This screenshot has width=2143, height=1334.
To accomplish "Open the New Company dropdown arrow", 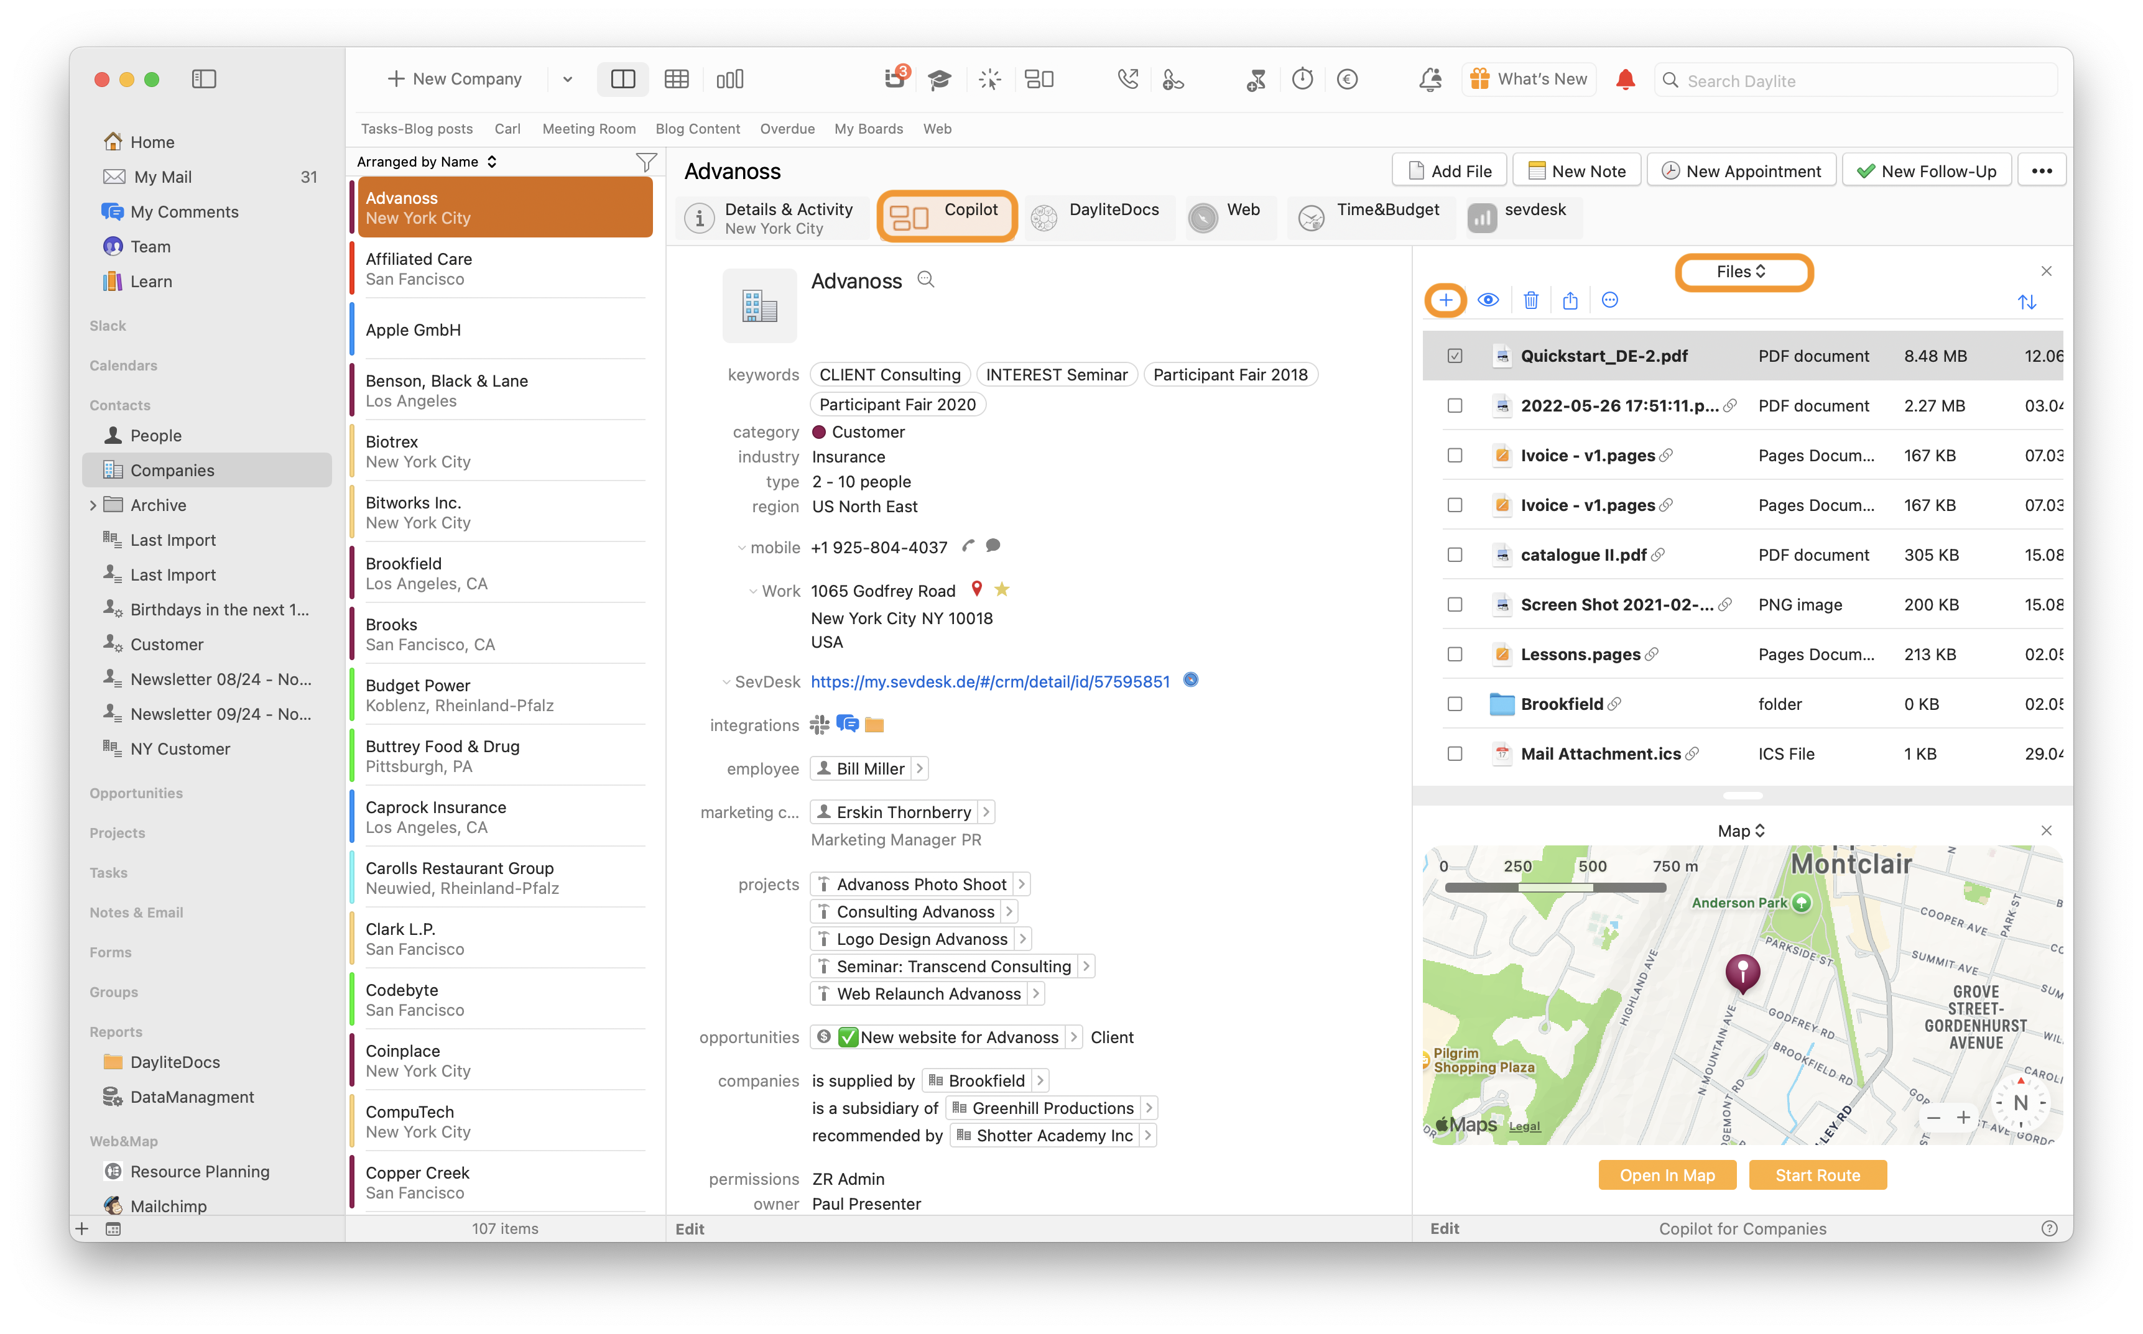I will coord(567,80).
